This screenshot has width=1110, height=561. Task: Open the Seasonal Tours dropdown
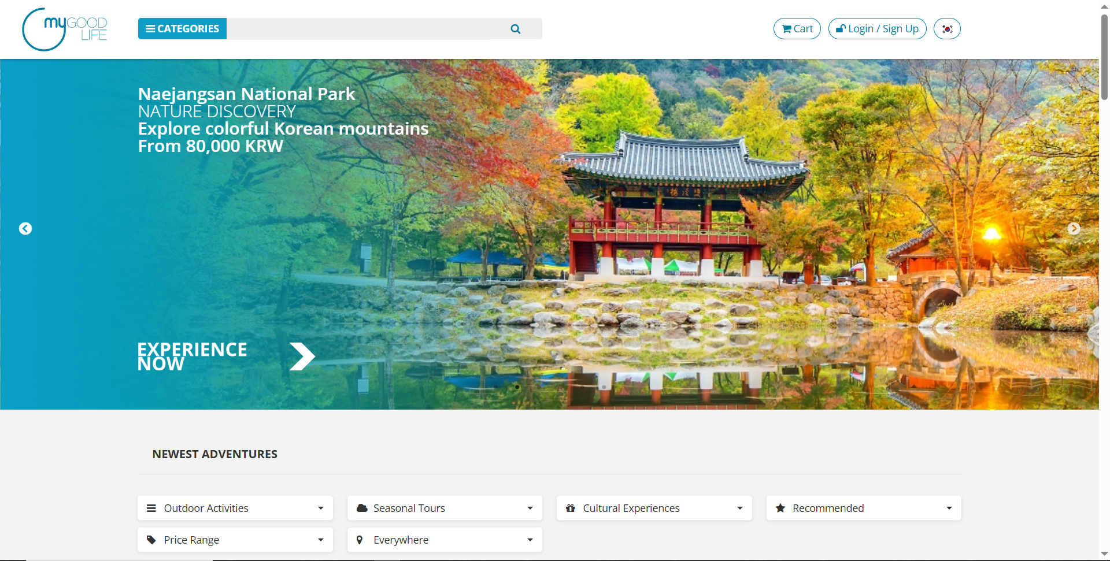pyautogui.click(x=445, y=508)
